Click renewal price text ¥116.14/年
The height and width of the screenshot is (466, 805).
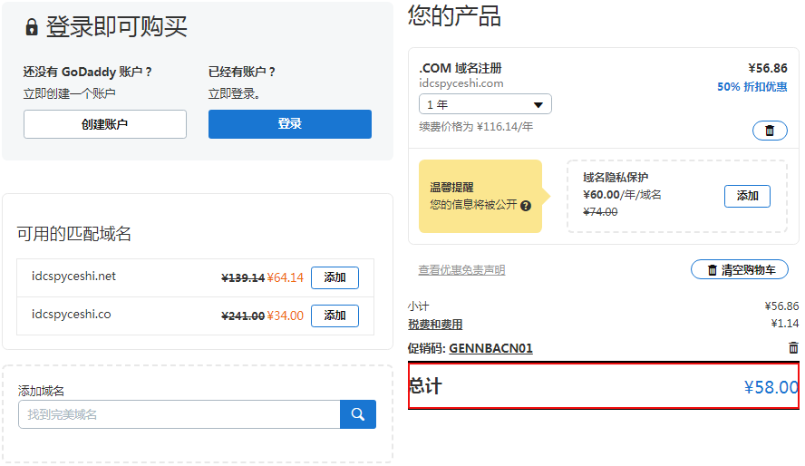(505, 127)
